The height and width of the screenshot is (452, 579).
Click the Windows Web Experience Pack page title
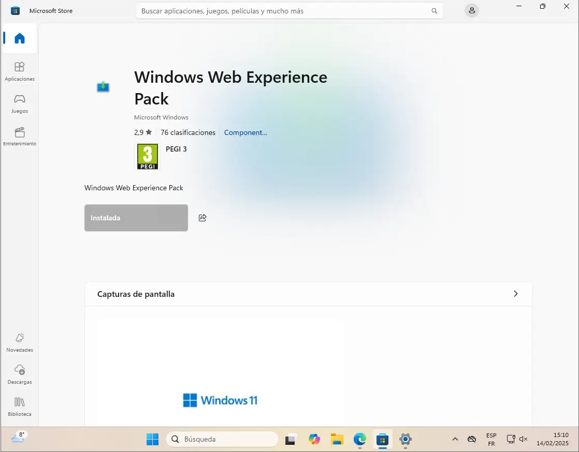coord(231,88)
